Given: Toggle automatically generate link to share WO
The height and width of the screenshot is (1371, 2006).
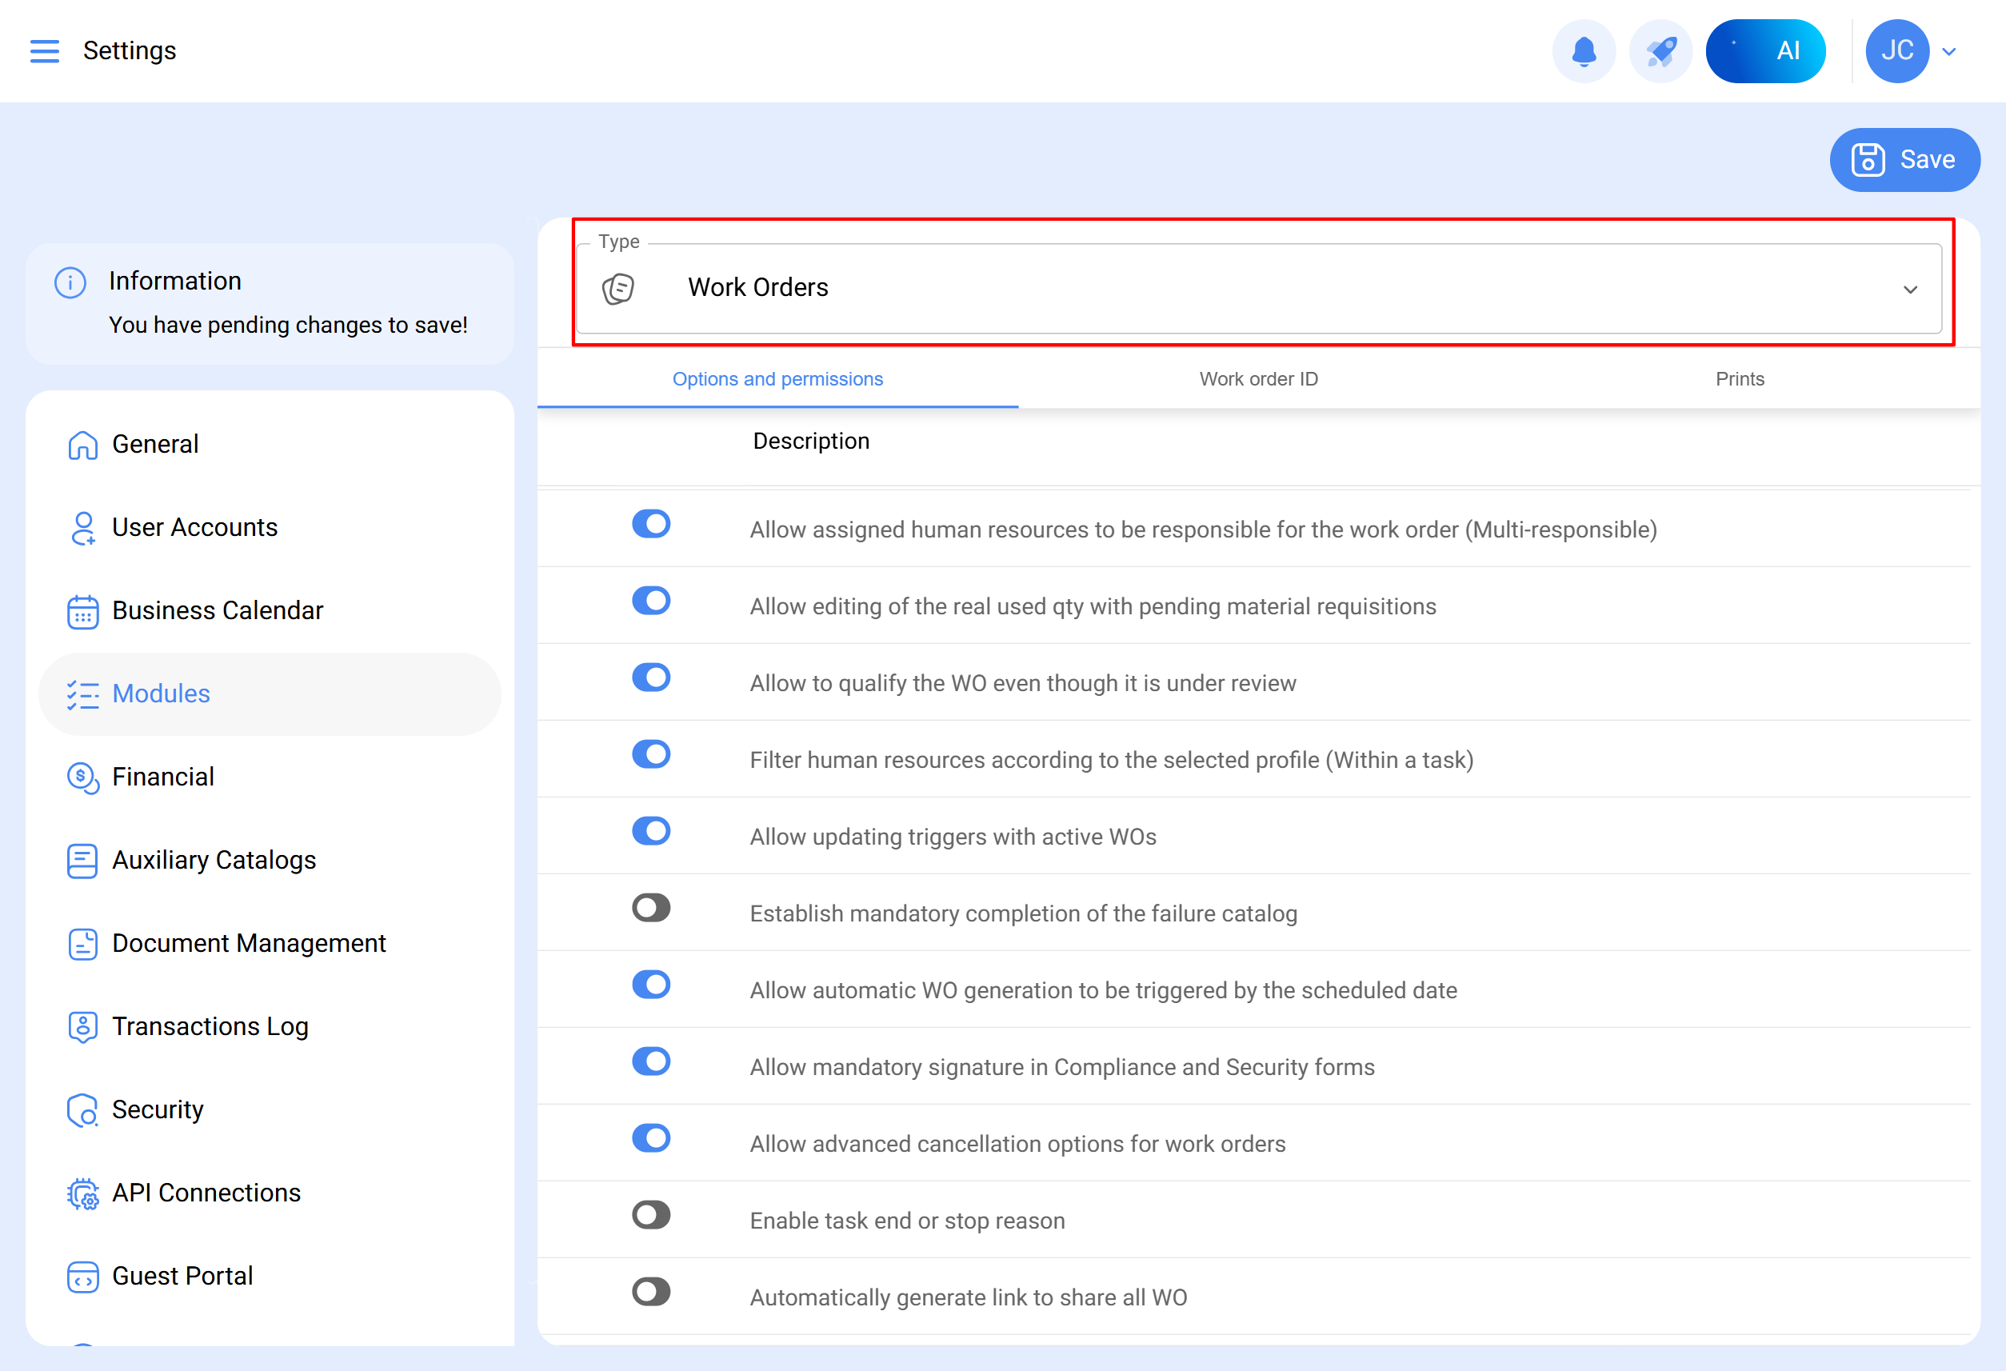Looking at the screenshot, I should 651,1292.
